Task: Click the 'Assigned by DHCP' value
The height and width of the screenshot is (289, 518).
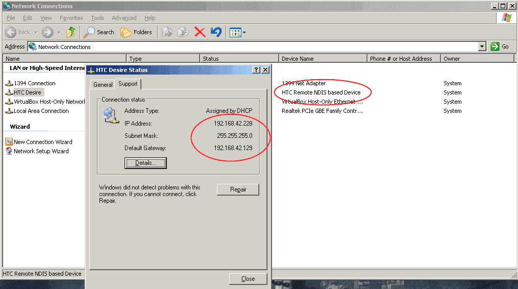Action: pos(229,111)
